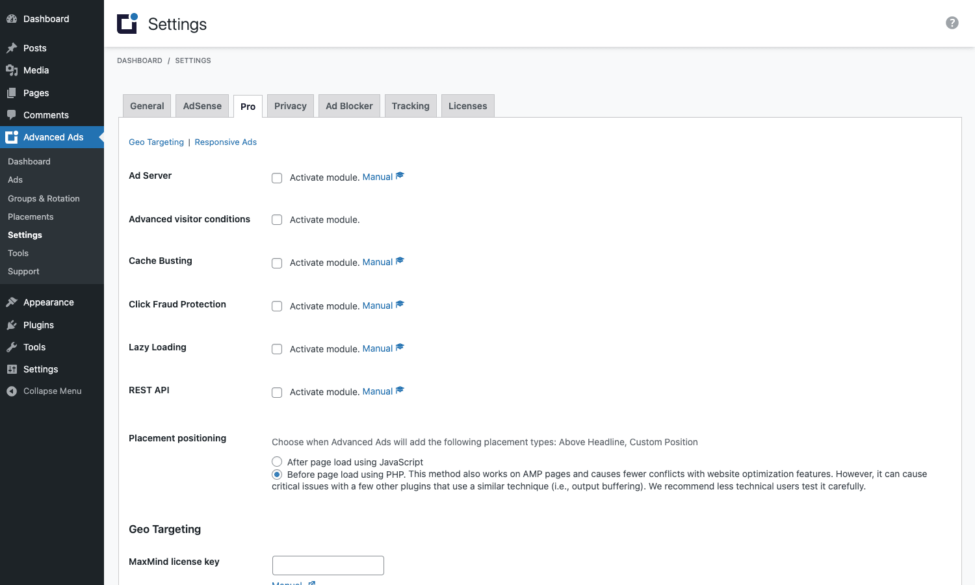Click the Dashboard gauge icon in sidebar
Image resolution: width=975 pixels, height=585 pixels.
click(12, 19)
